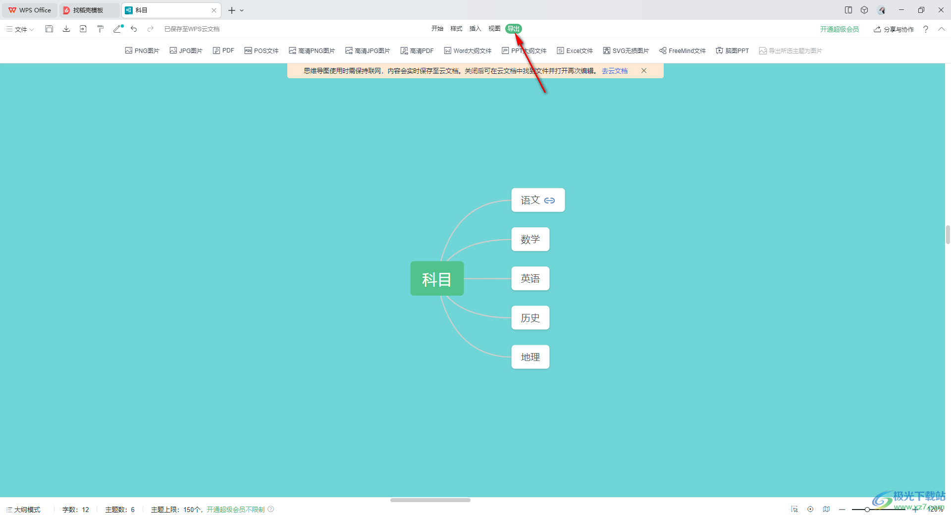Click the download icon in the quick toolbar

[66, 29]
